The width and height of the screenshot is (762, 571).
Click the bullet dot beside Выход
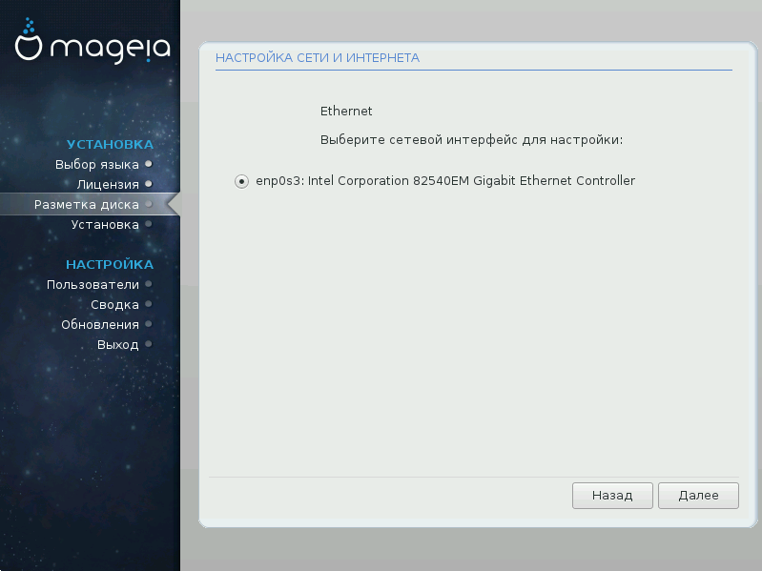tap(148, 344)
